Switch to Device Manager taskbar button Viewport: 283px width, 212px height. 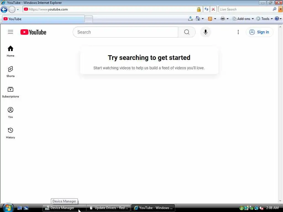pyautogui.click(x=64, y=208)
